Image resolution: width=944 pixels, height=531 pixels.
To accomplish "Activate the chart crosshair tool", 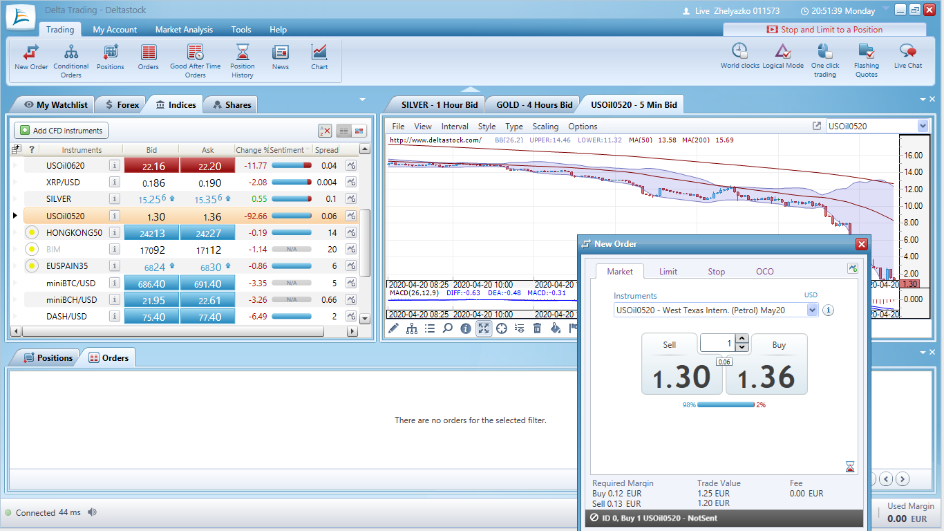I will [502, 328].
